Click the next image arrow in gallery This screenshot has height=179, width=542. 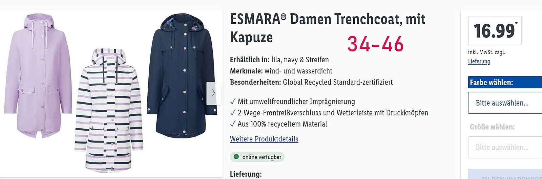(x=211, y=93)
